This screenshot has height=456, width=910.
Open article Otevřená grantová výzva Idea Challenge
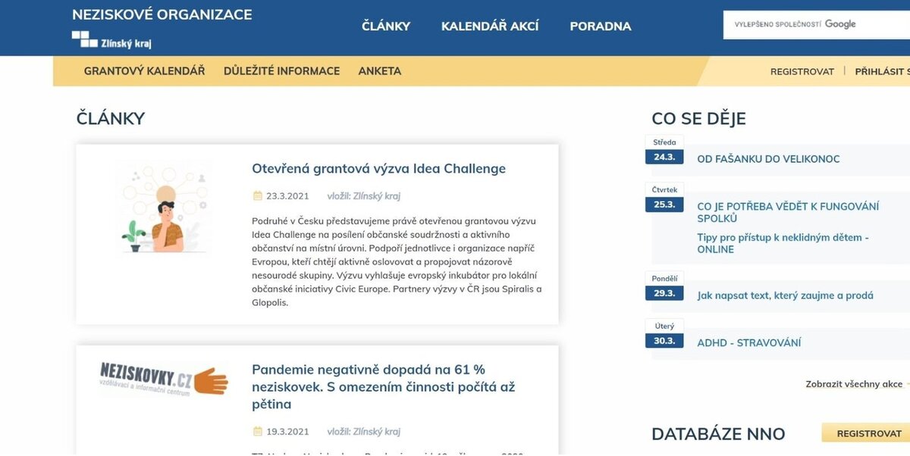(378, 168)
